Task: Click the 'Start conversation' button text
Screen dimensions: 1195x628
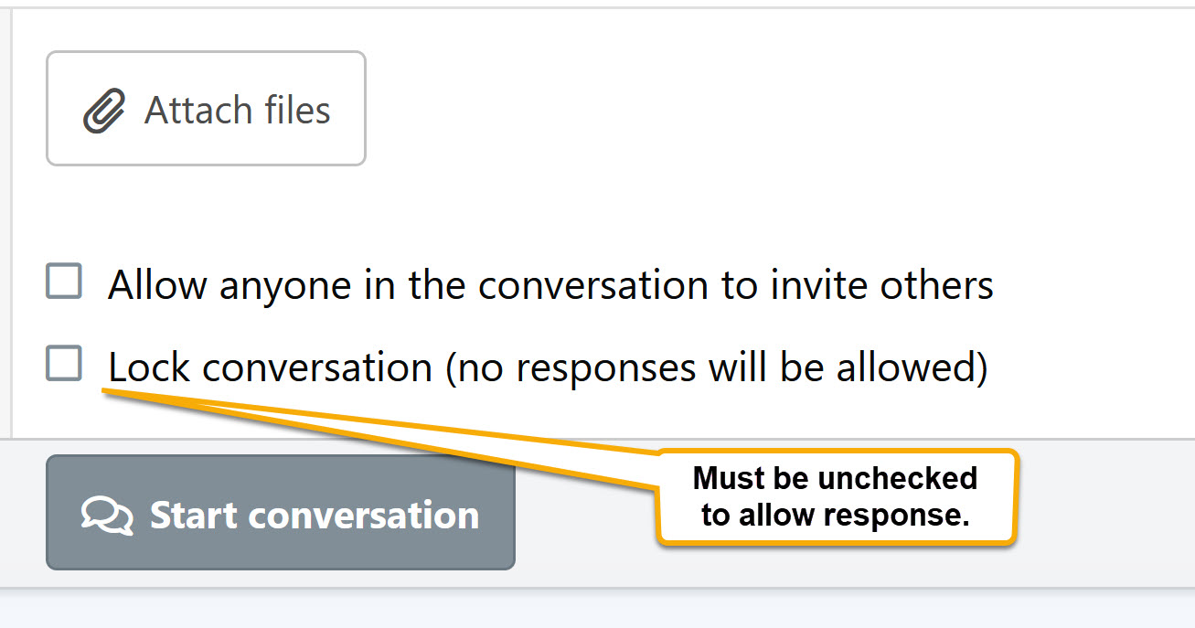Action: [315, 515]
